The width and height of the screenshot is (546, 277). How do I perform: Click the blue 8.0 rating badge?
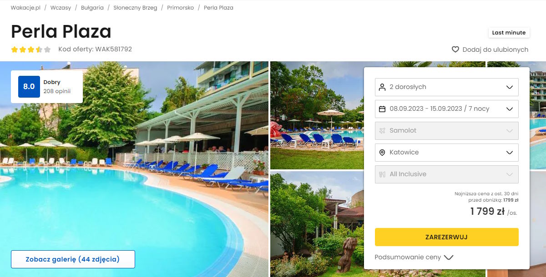pos(29,86)
